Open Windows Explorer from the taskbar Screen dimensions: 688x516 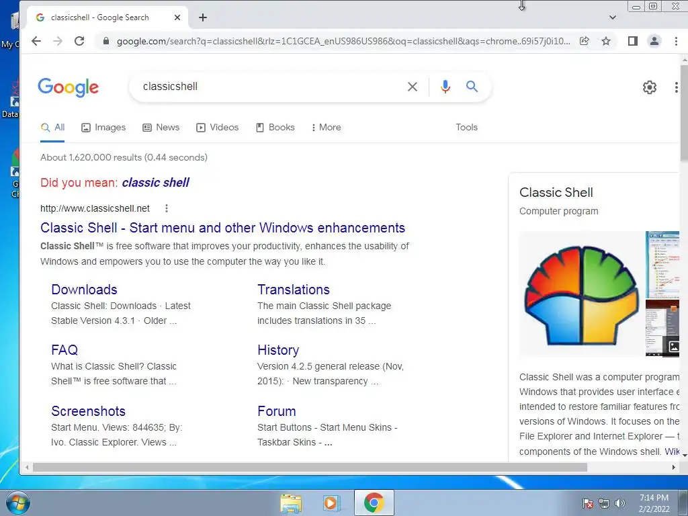point(291,503)
